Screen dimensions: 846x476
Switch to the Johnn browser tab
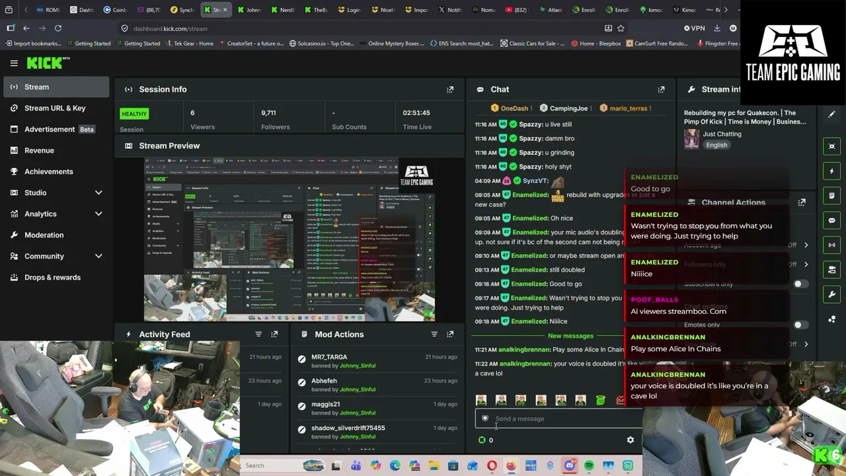click(249, 10)
